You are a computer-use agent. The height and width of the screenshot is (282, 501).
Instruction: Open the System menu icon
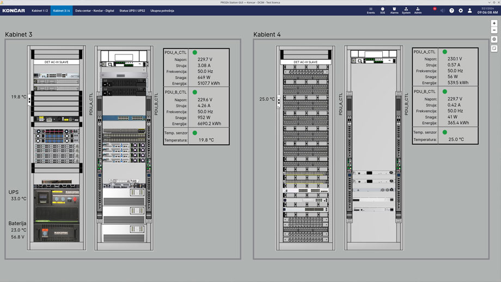pos(406,10)
